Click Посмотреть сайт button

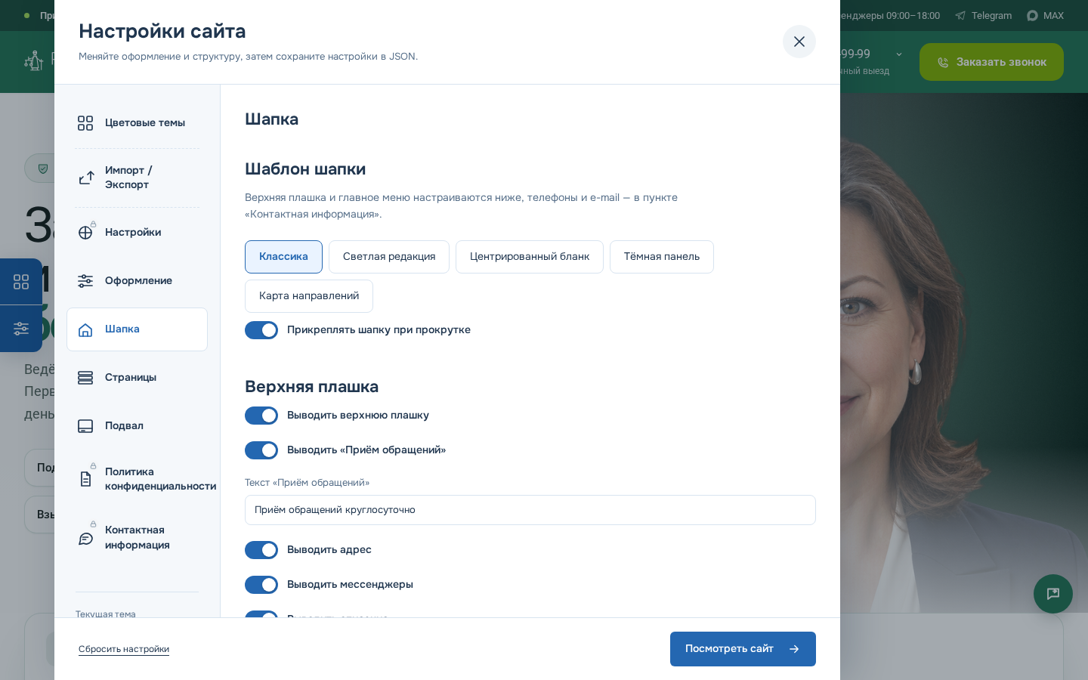coord(743,649)
